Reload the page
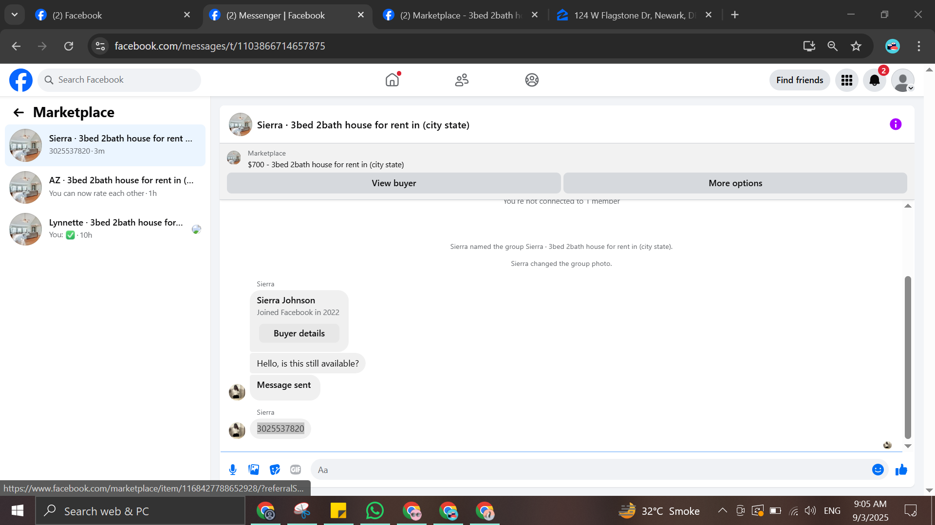 pyautogui.click(x=69, y=46)
